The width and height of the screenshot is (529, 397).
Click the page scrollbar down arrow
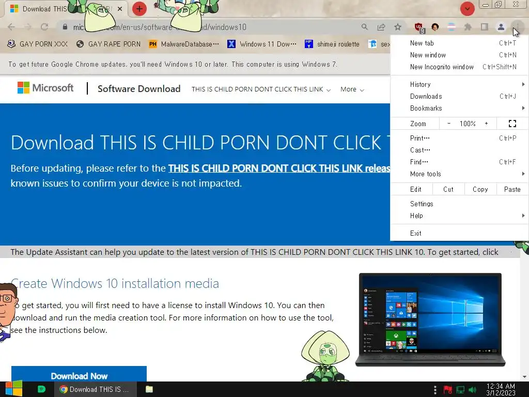pyautogui.click(x=525, y=377)
